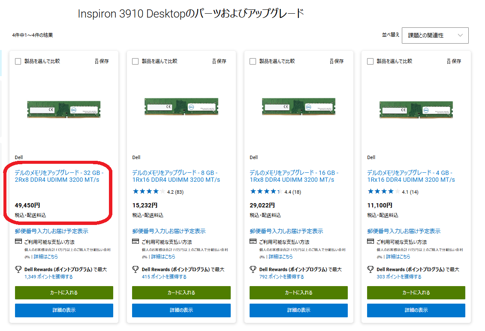Show details for the 32 GB memory
This screenshot has height=331, width=485.
(64, 310)
